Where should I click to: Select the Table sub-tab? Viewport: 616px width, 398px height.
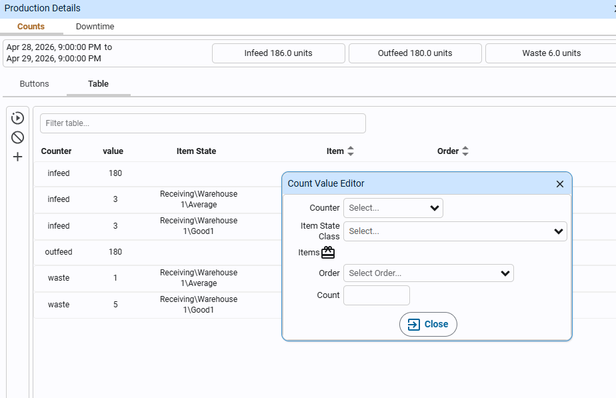click(98, 84)
